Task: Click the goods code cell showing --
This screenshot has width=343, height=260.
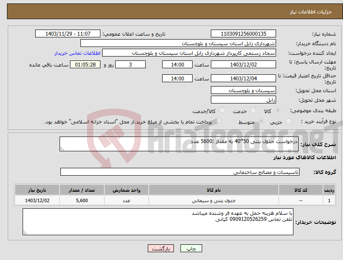Action: click(301, 200)
